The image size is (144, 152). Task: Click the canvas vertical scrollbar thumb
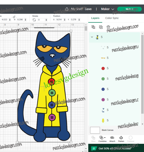(x=86, y=29)
